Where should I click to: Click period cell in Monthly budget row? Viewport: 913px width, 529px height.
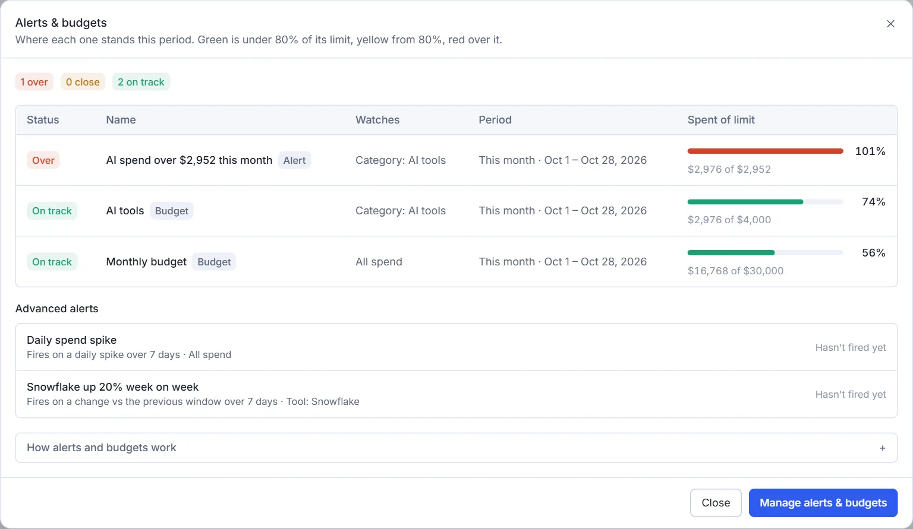[x=563, y=262]
